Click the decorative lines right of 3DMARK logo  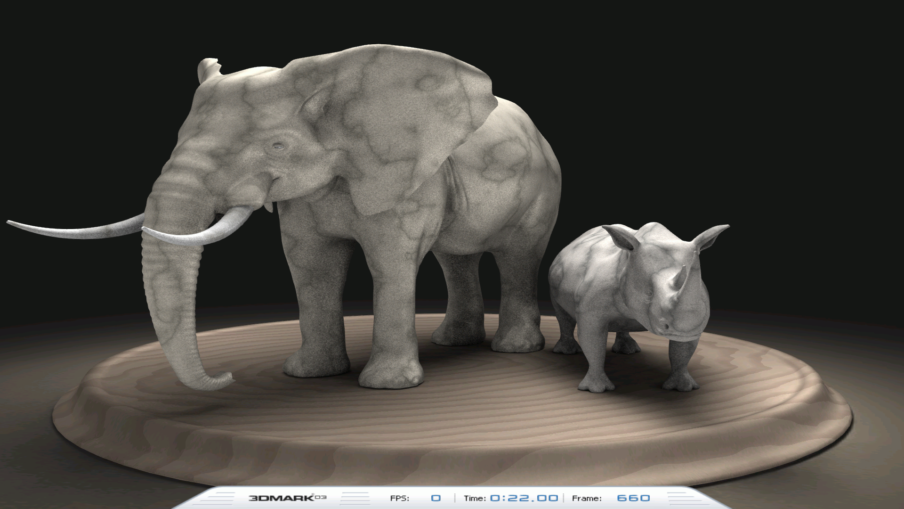coord(355,498)
